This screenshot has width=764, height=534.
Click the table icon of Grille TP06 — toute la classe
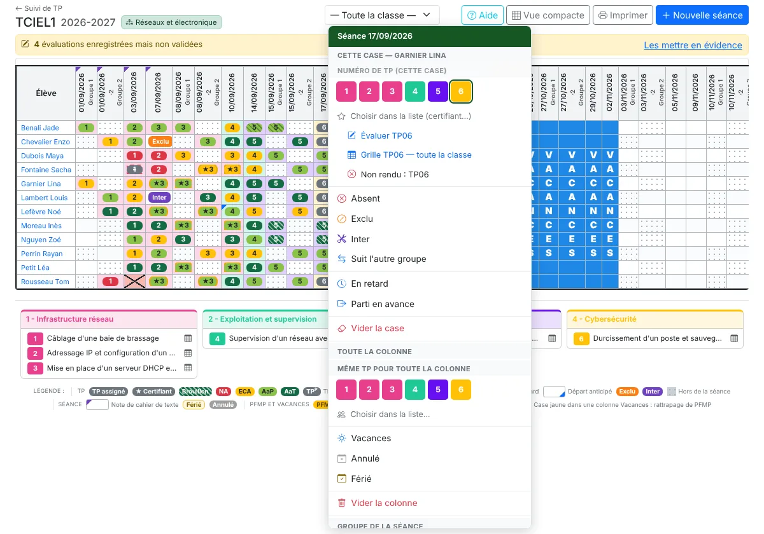(x=351, y=155)
